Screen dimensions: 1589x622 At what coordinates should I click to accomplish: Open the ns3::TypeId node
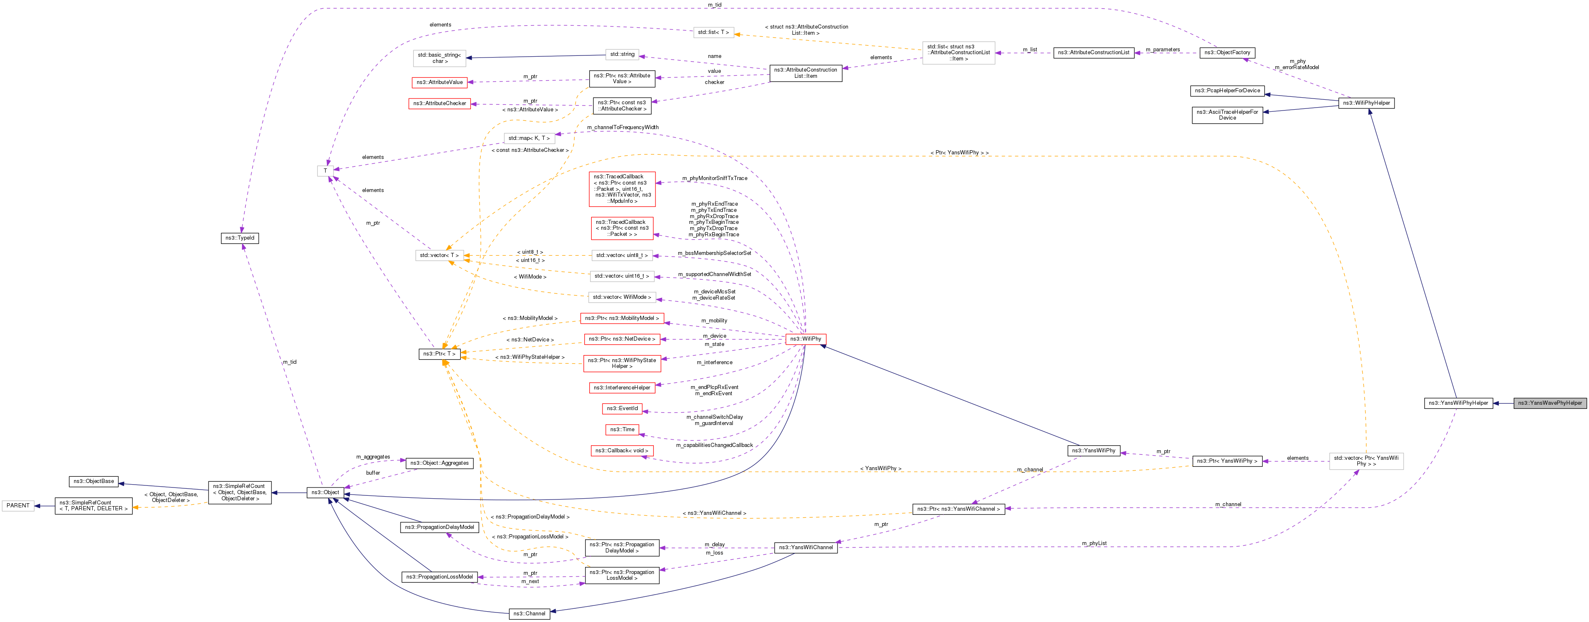click(240, 238)
